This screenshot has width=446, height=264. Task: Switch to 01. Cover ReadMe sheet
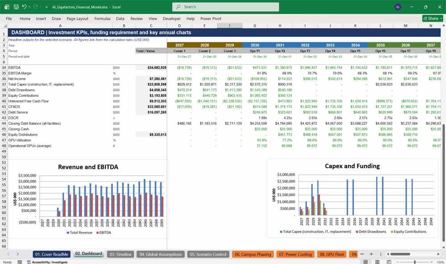[51, 254]
